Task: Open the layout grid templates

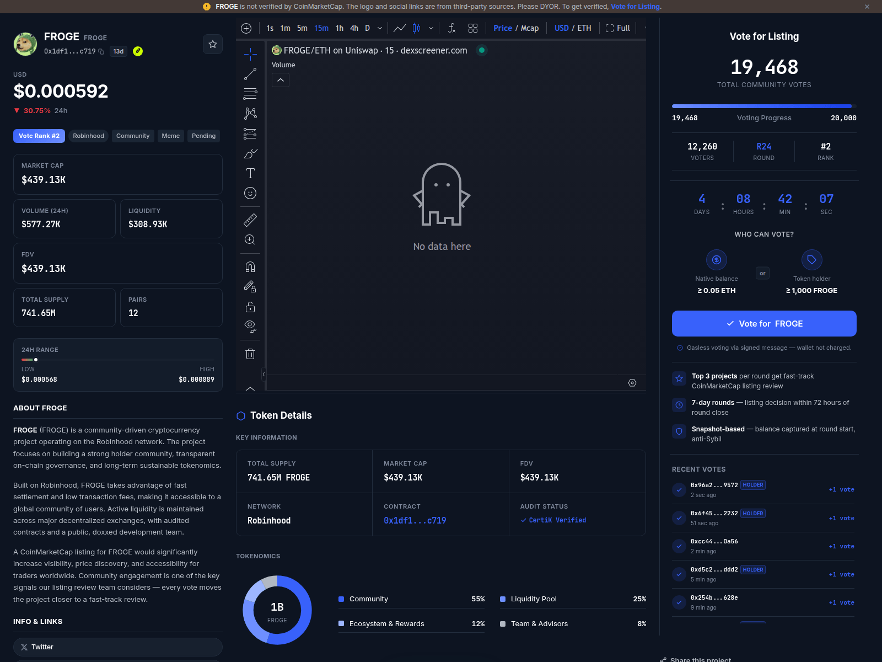Action: pyautogui.click(x=473, y=28)
